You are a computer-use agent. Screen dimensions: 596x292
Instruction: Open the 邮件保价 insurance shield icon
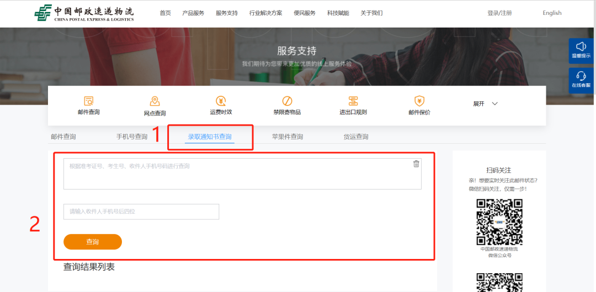(419, 101)
